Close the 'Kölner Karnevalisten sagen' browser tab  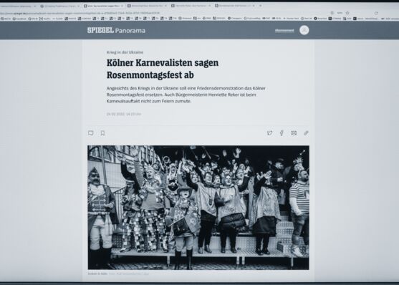pyautogui.click(x=122, y=6)
